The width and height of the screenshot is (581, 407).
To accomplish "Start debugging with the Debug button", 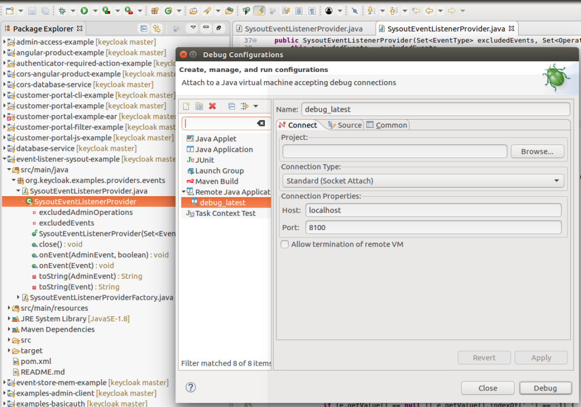I will click(545, 388).
